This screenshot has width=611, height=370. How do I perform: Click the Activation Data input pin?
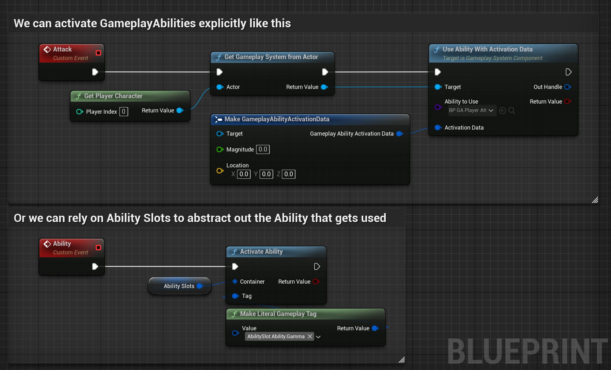[x=438, y=128]
